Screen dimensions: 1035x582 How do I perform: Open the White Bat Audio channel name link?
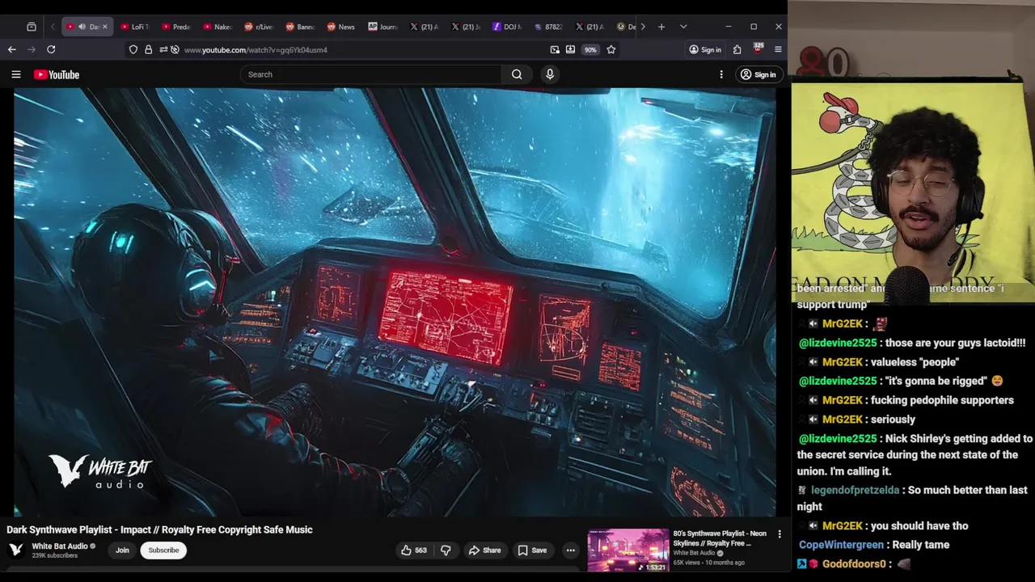(60, 546)
